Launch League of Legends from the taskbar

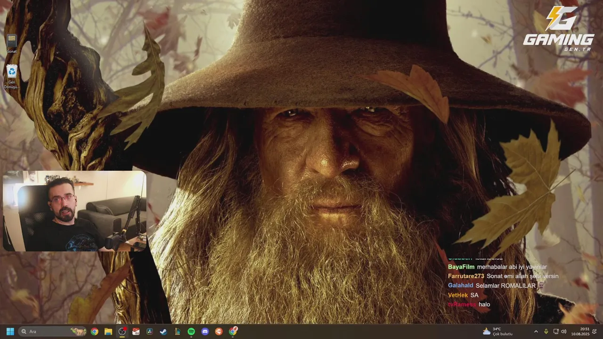point(178,331)
